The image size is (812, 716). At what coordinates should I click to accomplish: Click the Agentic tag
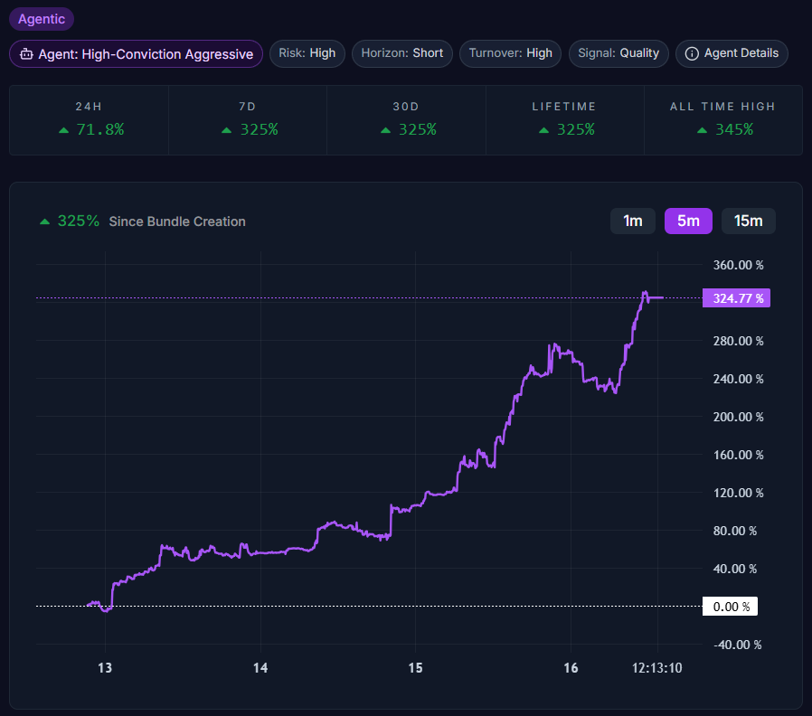(42, 19)
